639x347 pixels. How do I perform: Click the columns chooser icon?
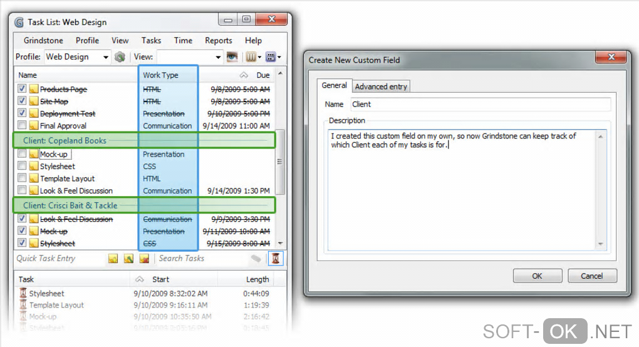[251, 57]
